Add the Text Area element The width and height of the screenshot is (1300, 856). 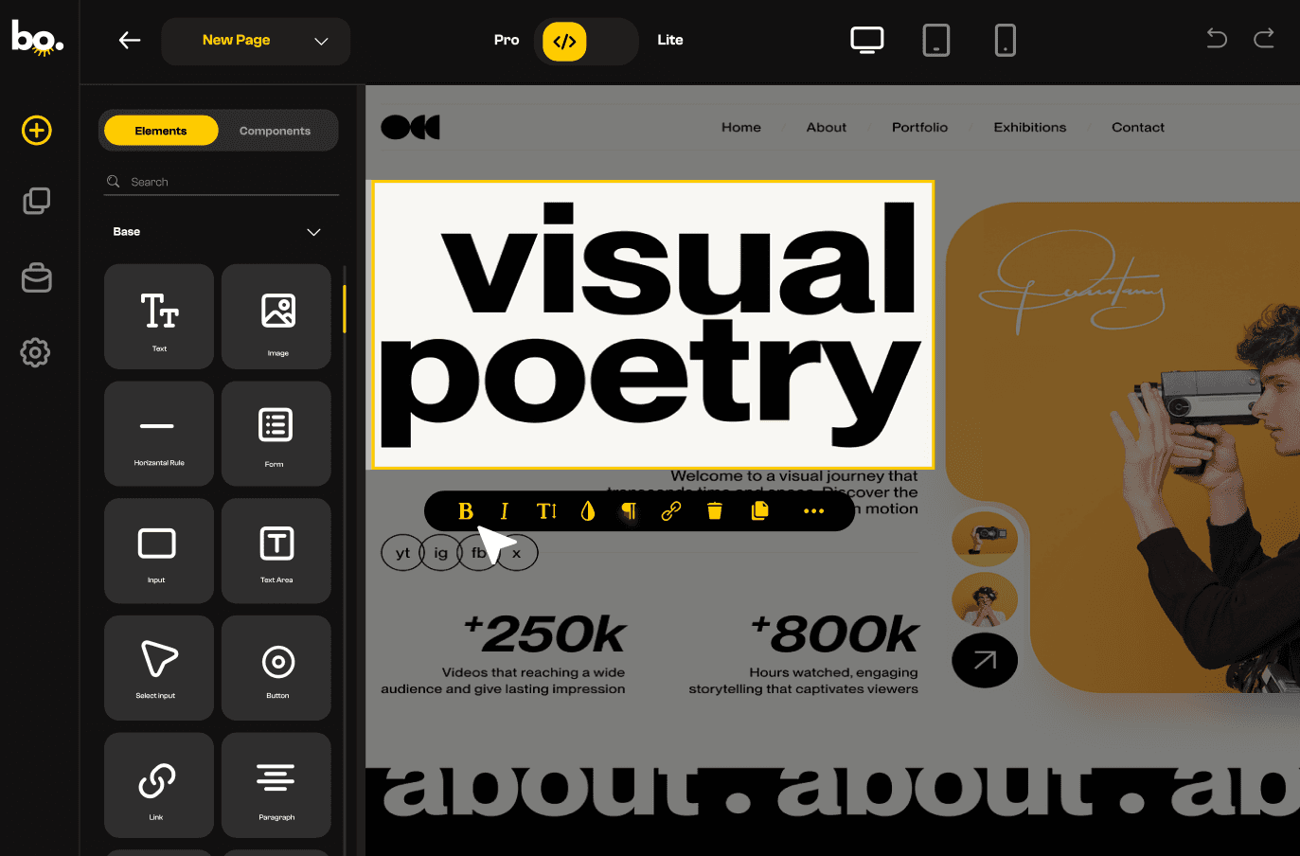[x=276, y=551]
